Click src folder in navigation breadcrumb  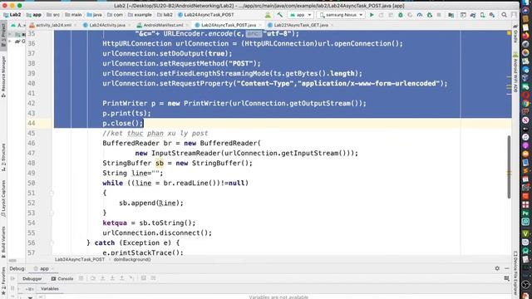(x=53, y=15)
